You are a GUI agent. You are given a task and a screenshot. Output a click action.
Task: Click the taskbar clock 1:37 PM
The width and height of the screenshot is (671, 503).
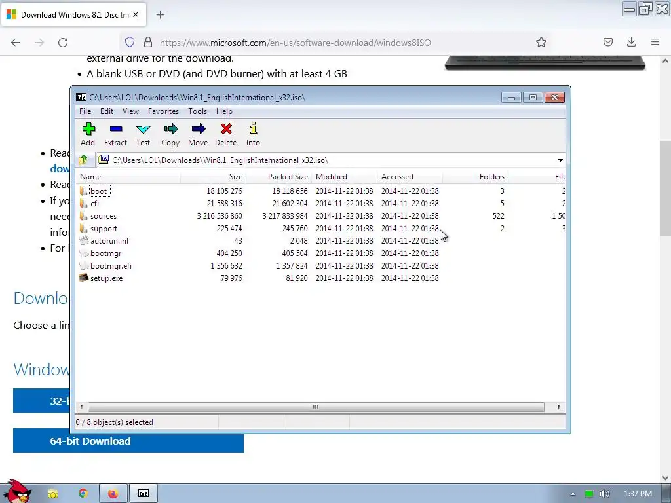coord(638,494)
